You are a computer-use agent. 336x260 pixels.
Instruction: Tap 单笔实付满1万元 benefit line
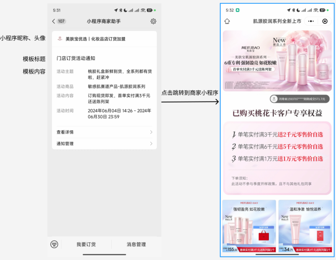[x=278, y=159]
